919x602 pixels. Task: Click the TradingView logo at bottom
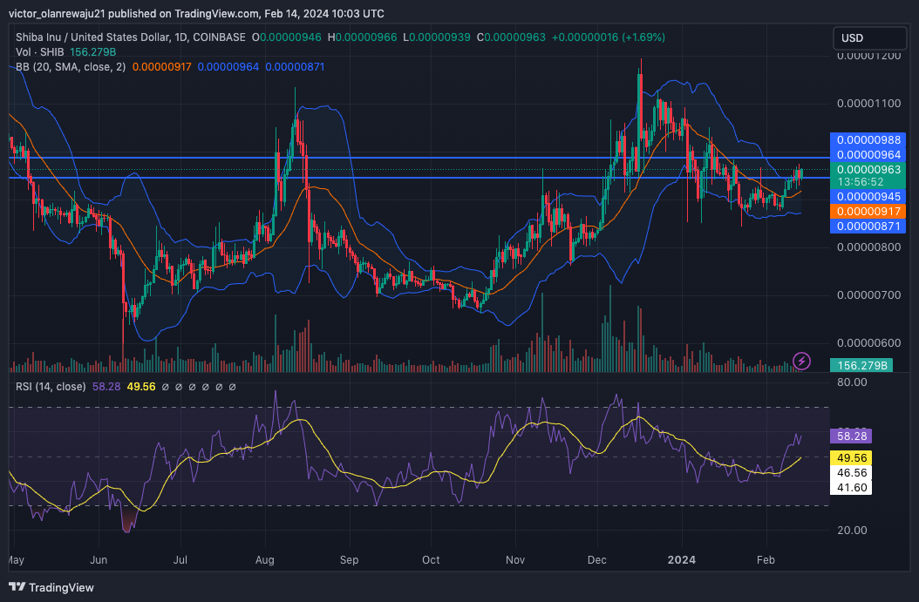[51, 587]
